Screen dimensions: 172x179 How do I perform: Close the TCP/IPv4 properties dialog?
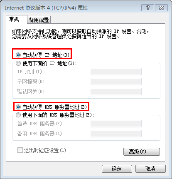click(x=161, y=7)
